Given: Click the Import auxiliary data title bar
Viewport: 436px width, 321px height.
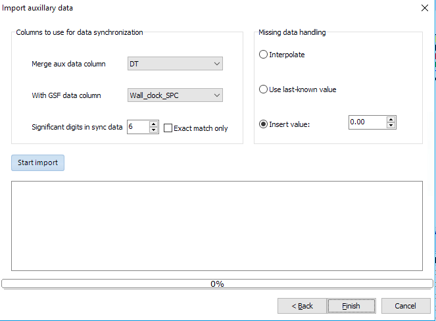Looking at the screenshot, I should point(197,8).
